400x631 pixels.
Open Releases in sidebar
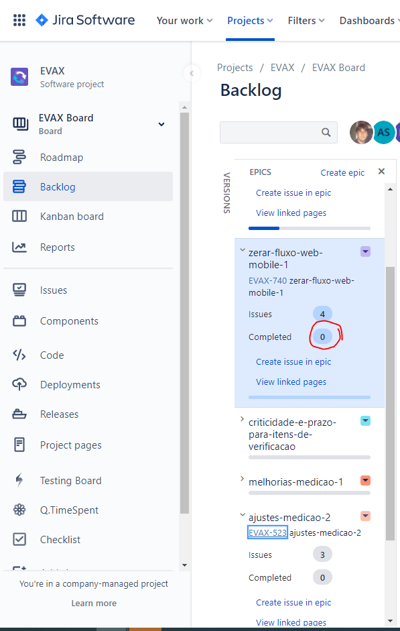tap(59, 414)
